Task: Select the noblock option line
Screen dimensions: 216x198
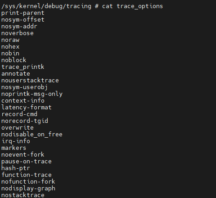Action: pos(14,60)
